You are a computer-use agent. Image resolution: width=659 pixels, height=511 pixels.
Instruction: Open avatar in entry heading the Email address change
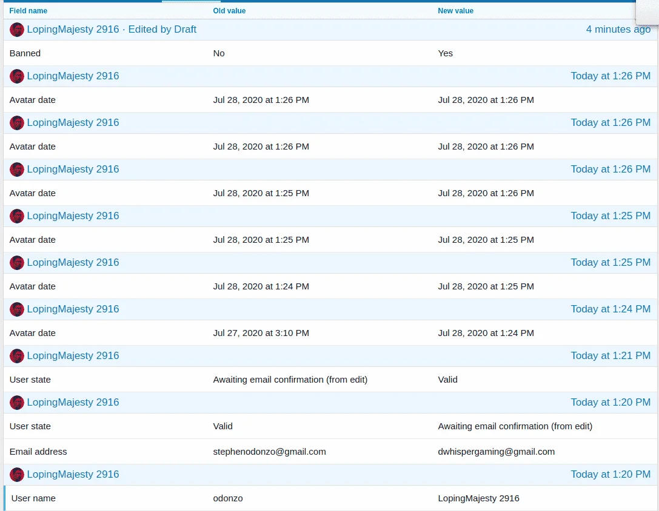[17, 403]
